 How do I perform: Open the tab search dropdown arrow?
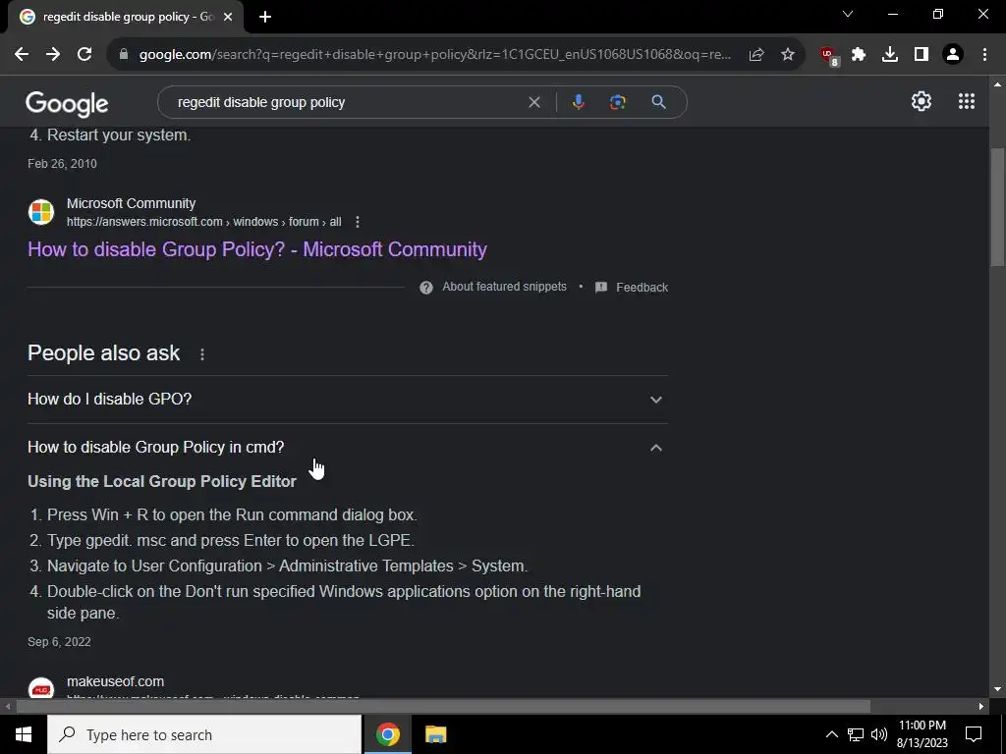point(848,14)
